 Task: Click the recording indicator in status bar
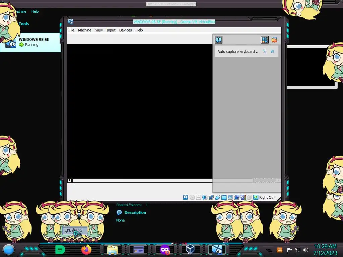(236, 197)
